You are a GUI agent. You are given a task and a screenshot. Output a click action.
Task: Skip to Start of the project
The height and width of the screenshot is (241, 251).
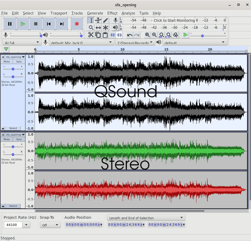pyautogui.click(x=49, y=24)
